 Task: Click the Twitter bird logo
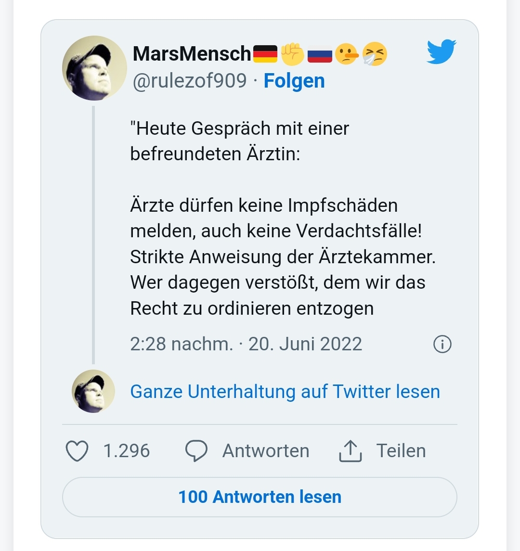[441, 52]
